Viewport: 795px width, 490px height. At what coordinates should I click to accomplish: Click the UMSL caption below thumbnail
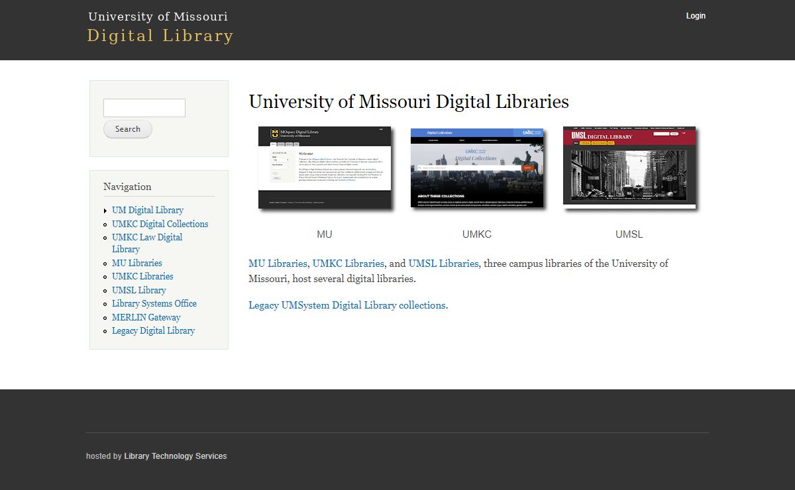tap(629, 234)
